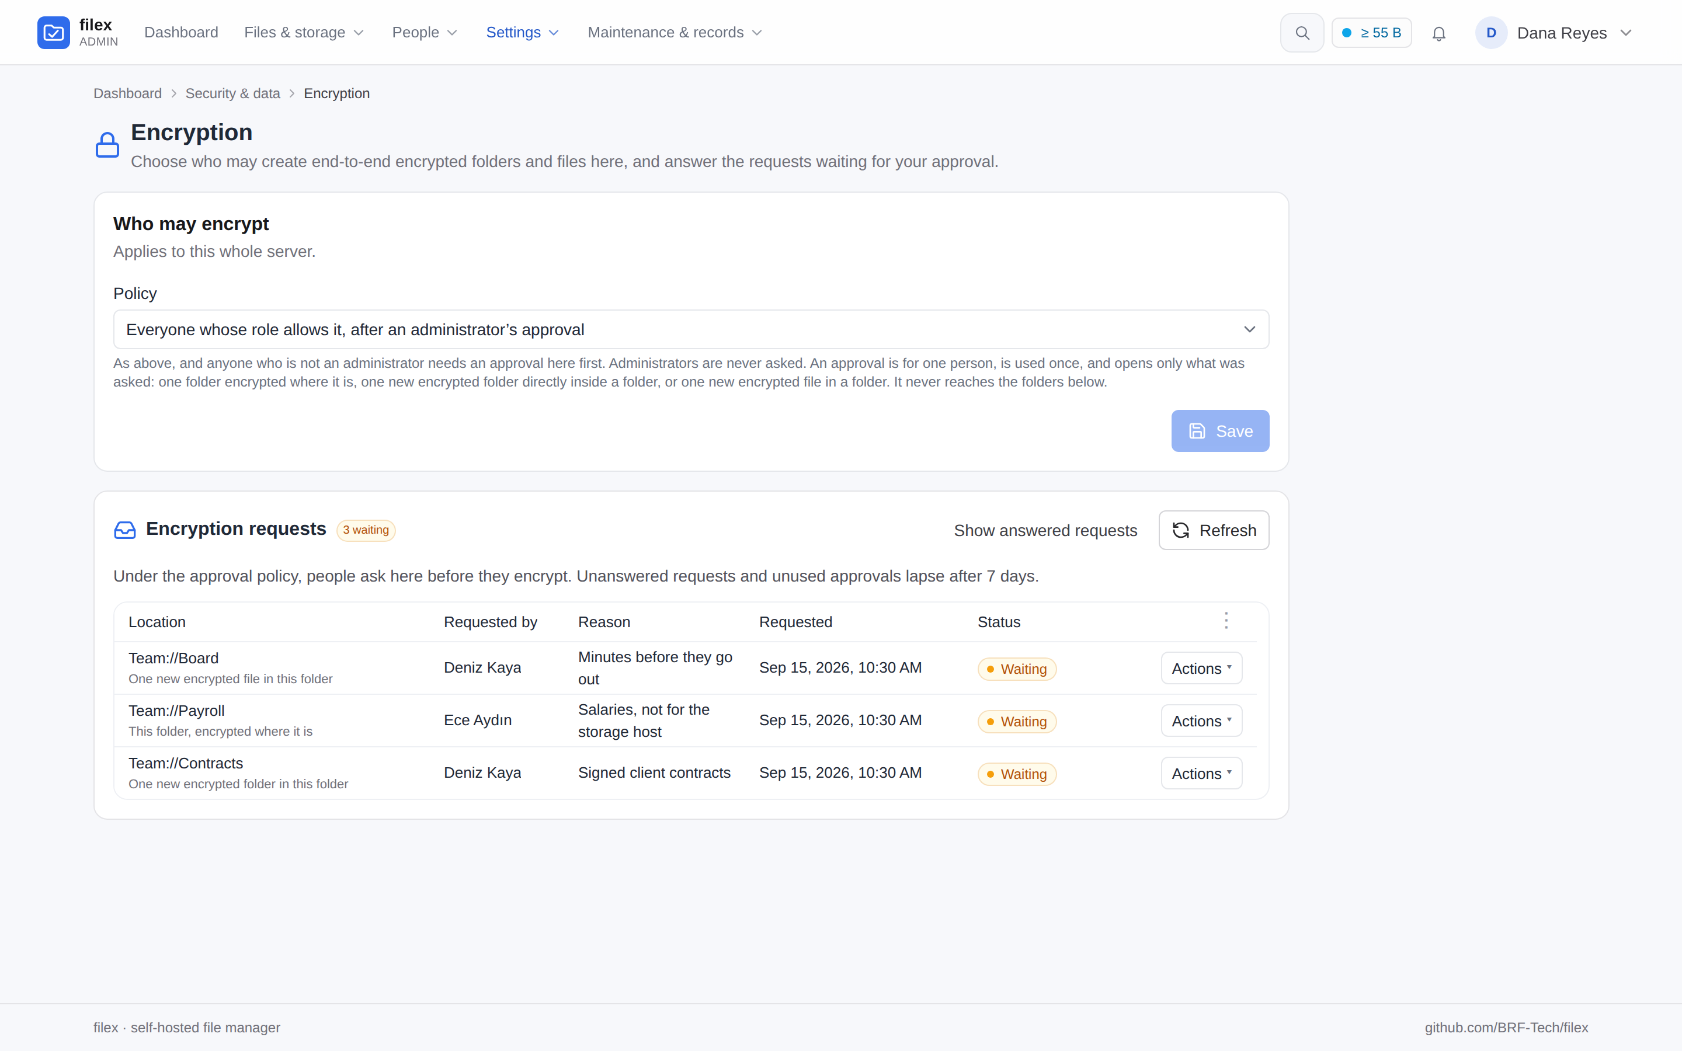Click Waiting status on Team://Payroll row
Viewport: 1682px width, 1051px height.
pyautogui.click(x=1017, y=722)
